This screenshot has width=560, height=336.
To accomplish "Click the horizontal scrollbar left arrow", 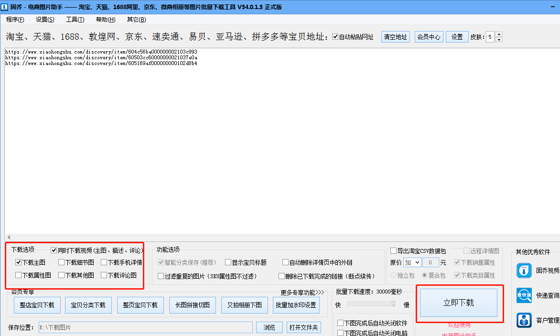I will (x=9, y=237).
